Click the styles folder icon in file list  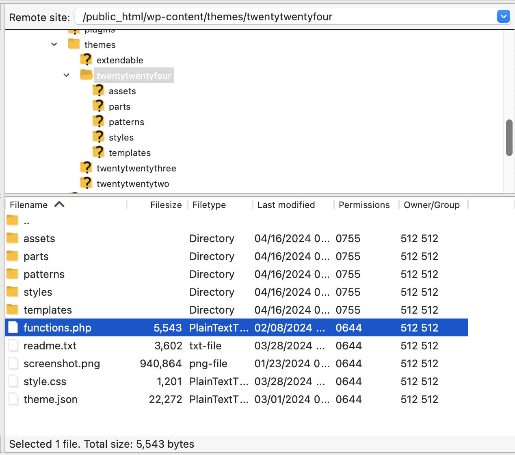tap(13, 292)
